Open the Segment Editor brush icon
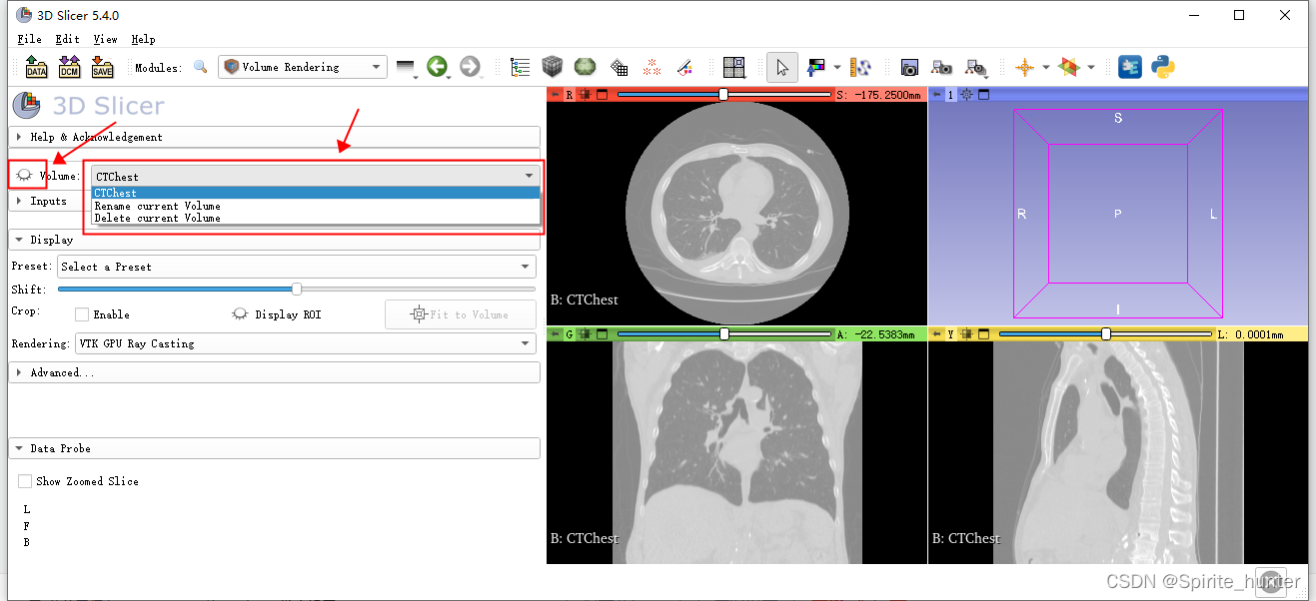The image size is (1316, 601). (684, 67)
